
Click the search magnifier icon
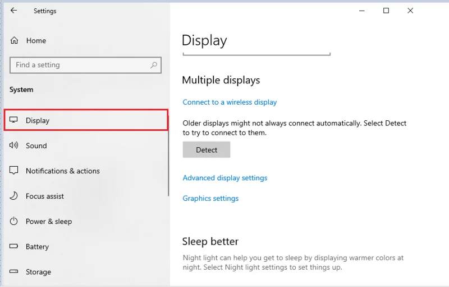[154, 65]
